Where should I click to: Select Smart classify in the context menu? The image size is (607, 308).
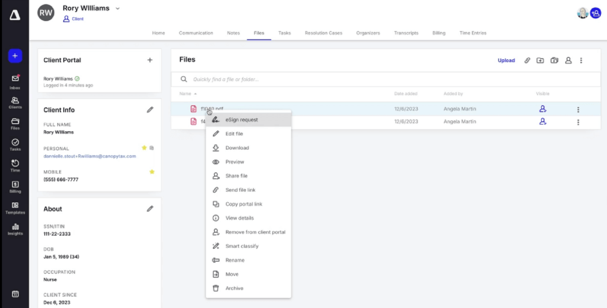tap(242, 246)
